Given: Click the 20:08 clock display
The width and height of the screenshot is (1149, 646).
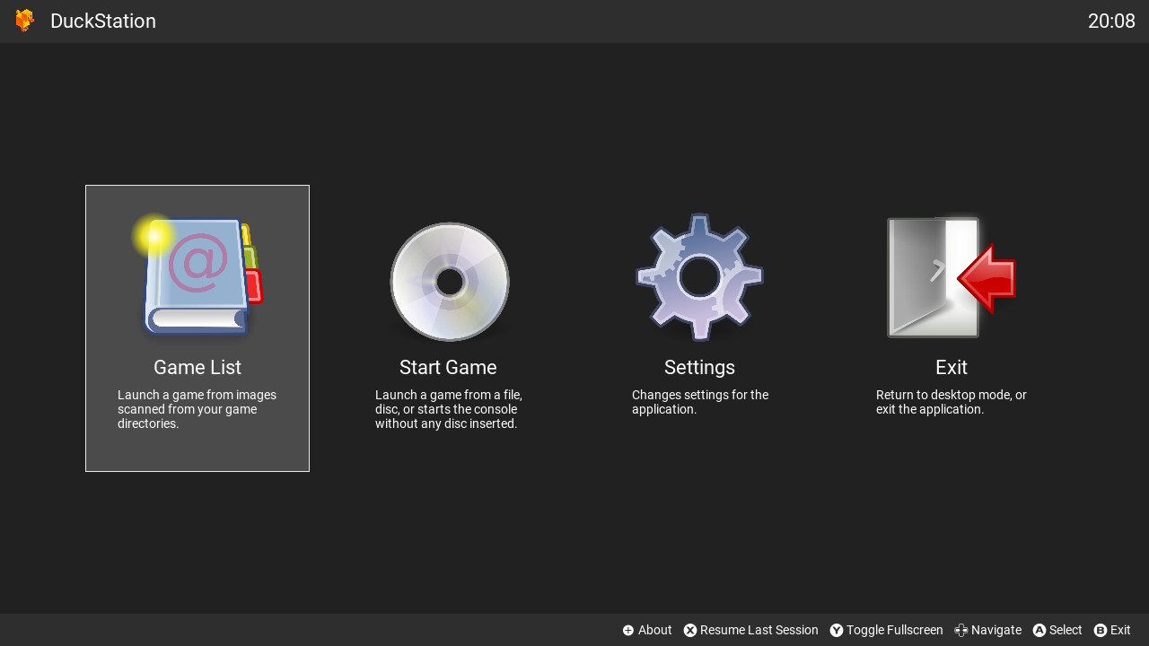Looking at the screenshot, I should pos(1111,21).
